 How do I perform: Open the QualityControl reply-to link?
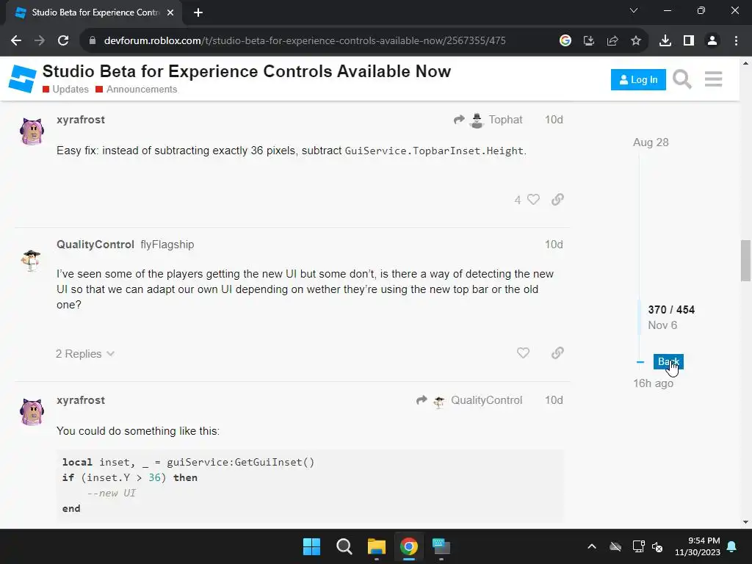click(x=486, y=400)
